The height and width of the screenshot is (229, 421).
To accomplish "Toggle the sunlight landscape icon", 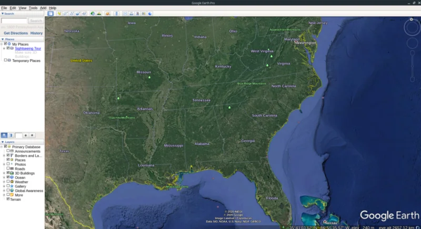I will tap(99, 13).
